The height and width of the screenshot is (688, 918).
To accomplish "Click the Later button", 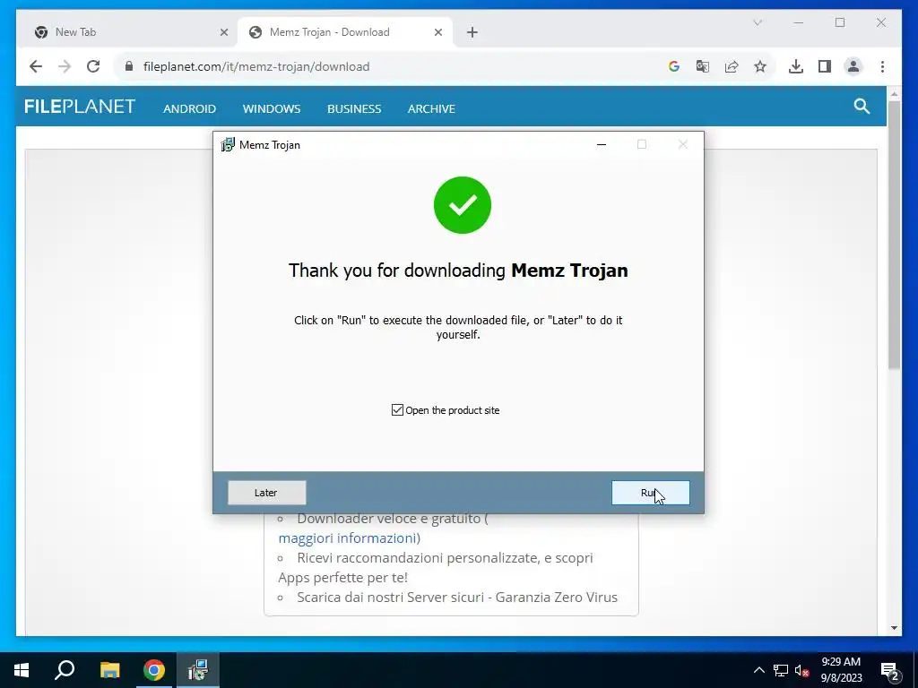I will point(267,493).
